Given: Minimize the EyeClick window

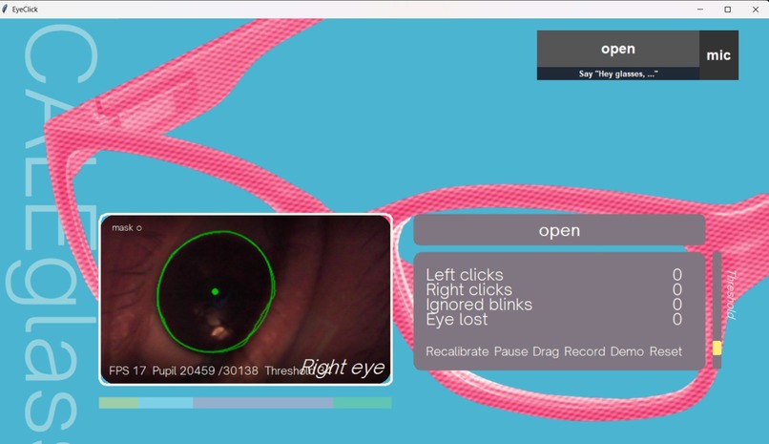Looking at the screenshot, I should click(x=700, y=10).
